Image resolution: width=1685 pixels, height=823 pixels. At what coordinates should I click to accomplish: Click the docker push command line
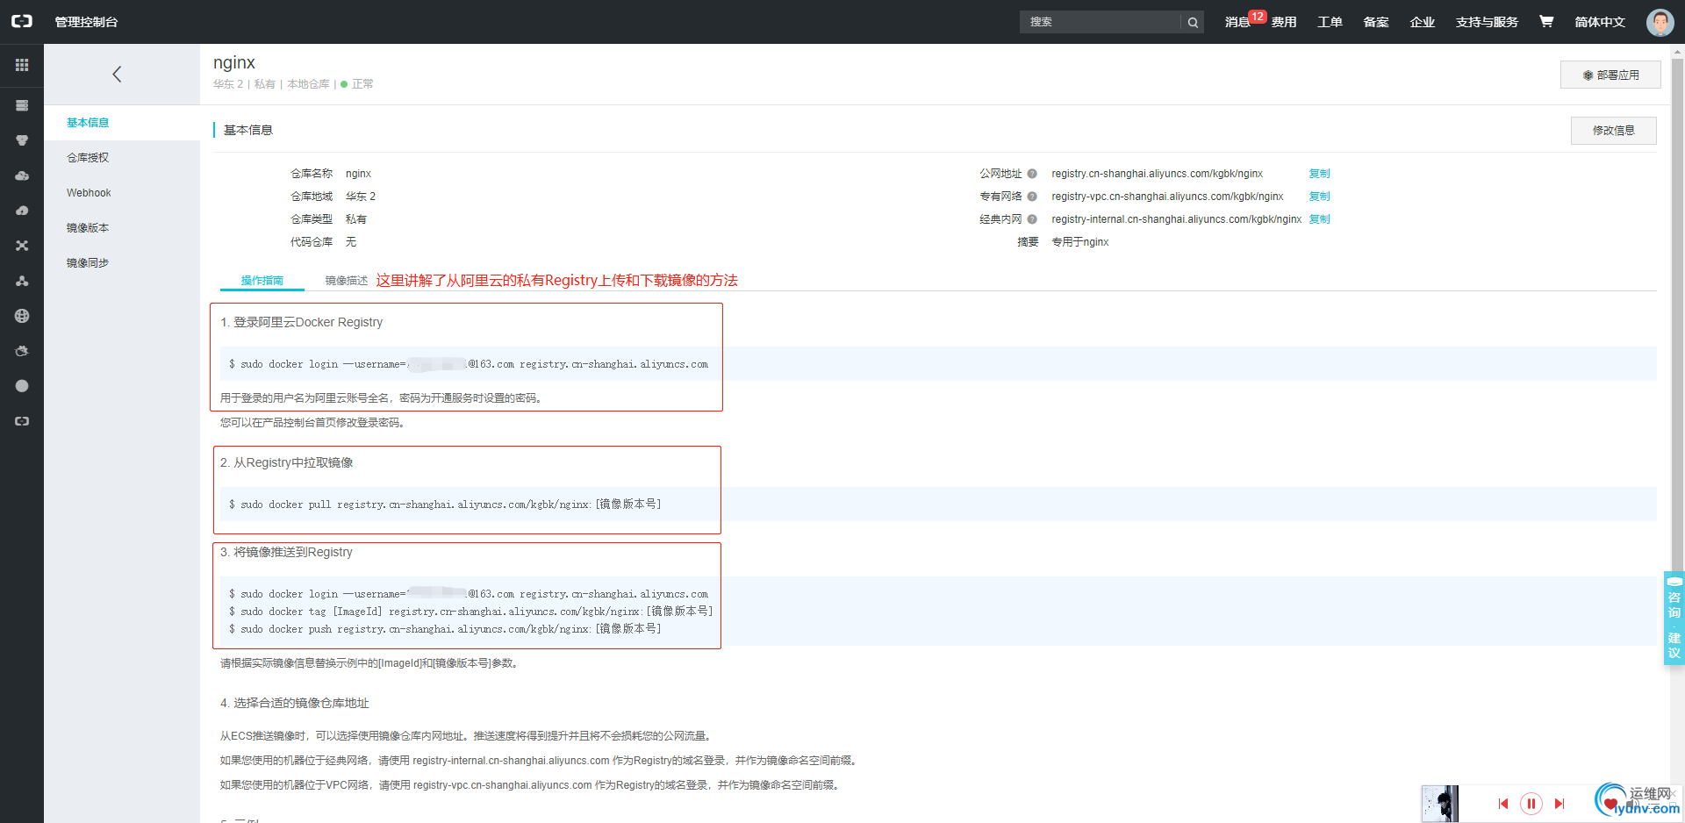coord(445,629)
